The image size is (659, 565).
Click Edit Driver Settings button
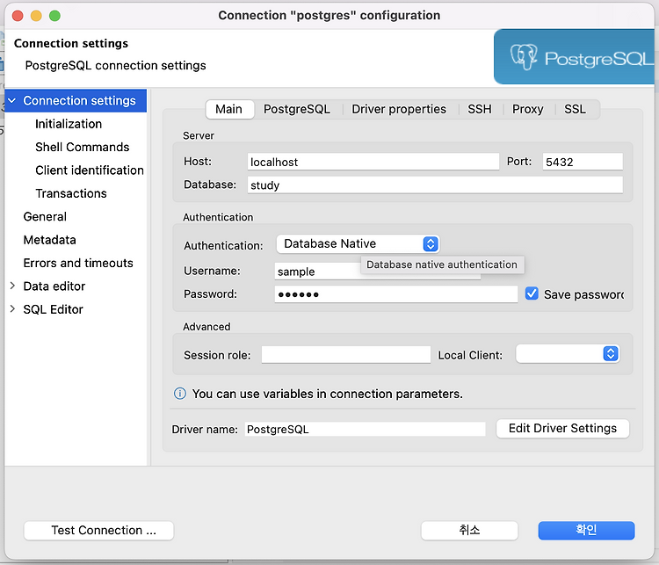click(562, 429)
